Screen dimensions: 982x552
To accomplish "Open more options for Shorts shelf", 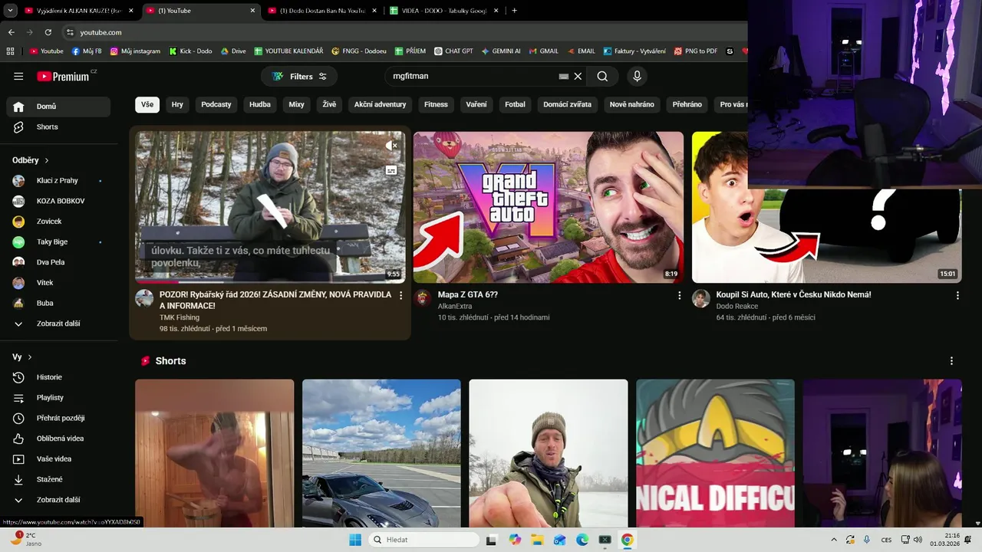I will pyautogui.click(x=951, y=361).
